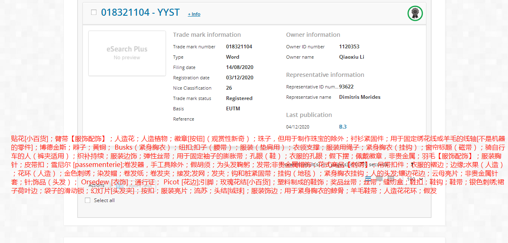The width and height of the screenshot is (508, 243).
Task: Open the 018321104 - YYST trade mark title
Action: (140, 12)
